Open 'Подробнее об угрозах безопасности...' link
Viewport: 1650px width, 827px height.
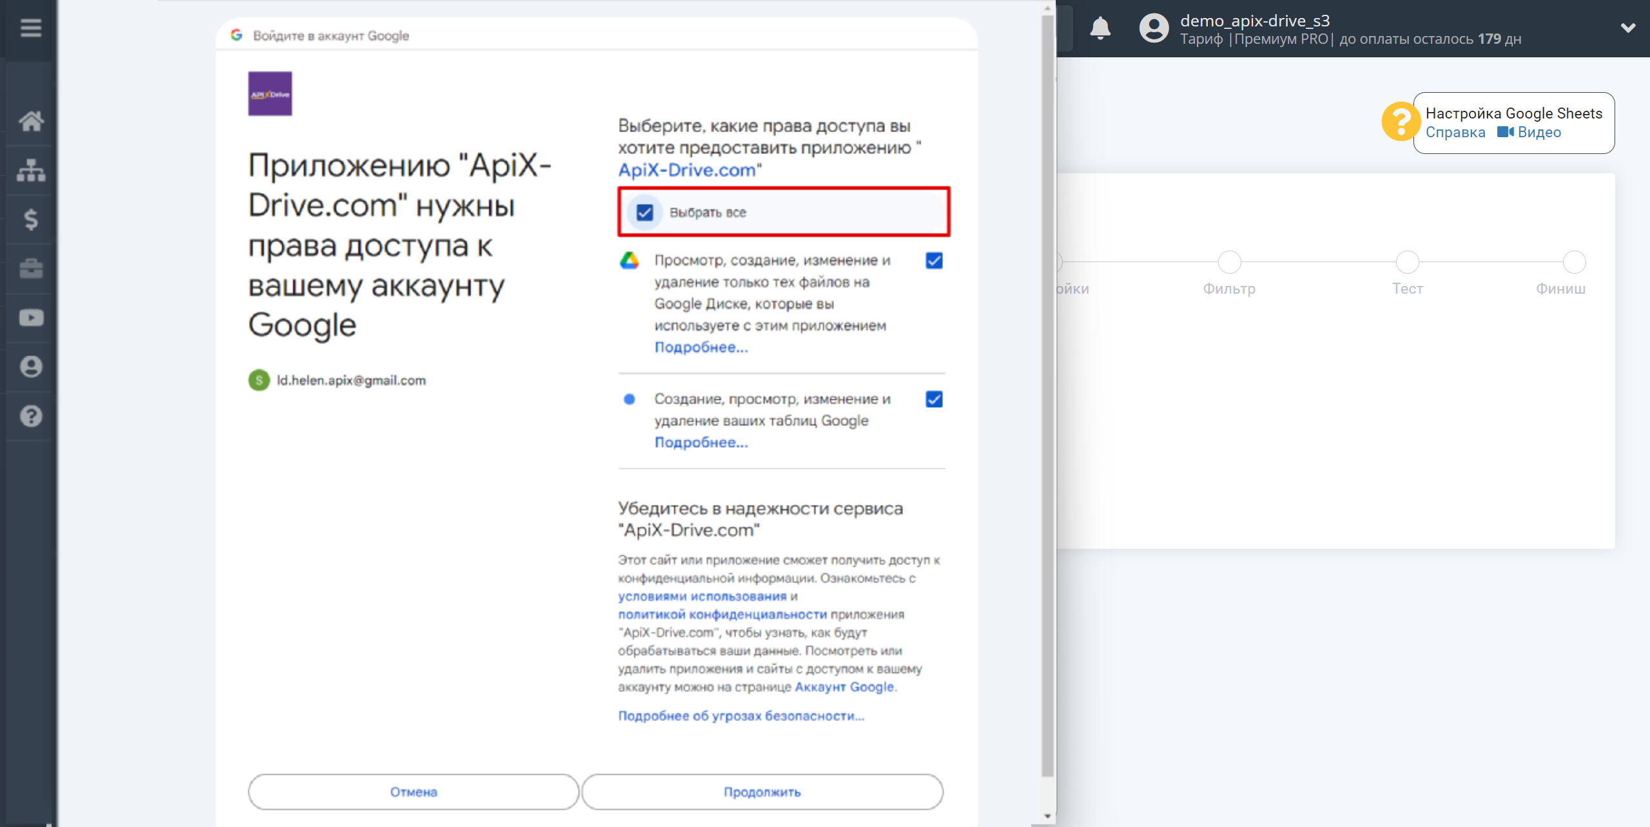(741, 716)
